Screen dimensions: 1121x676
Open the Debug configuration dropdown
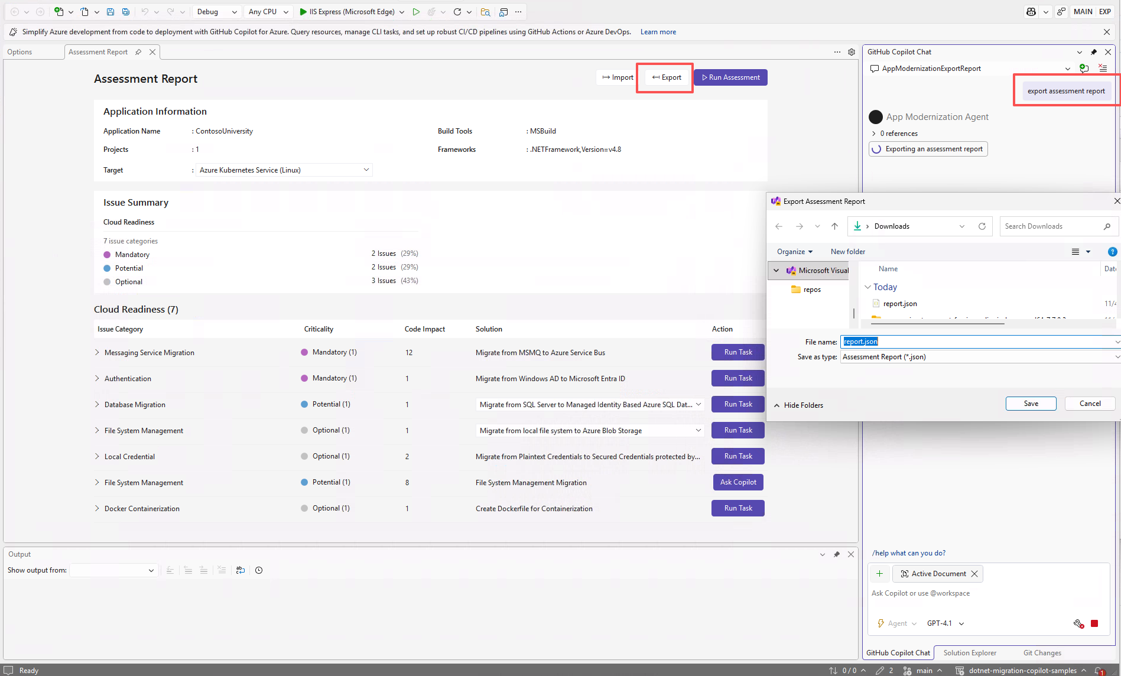click(217, 12)
